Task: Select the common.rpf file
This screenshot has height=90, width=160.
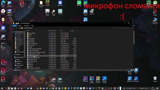Action: [x=52, y=42]
